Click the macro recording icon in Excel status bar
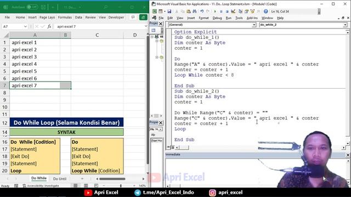The height and width of the screenshot is (197, 351). [16, 186]
